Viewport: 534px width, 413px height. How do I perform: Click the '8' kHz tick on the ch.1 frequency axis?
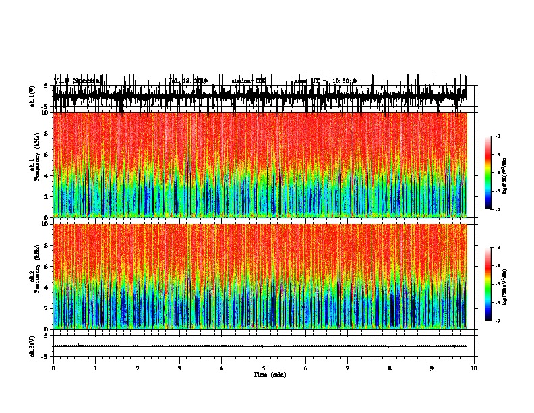(47, 134)
